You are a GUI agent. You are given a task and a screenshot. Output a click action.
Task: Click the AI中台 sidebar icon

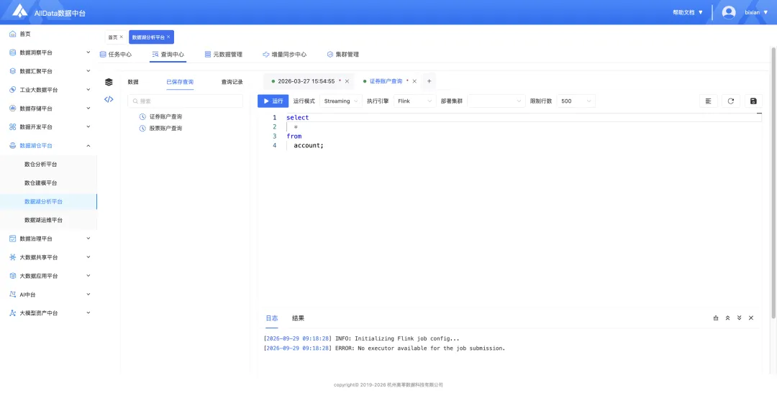click(13, 295)
